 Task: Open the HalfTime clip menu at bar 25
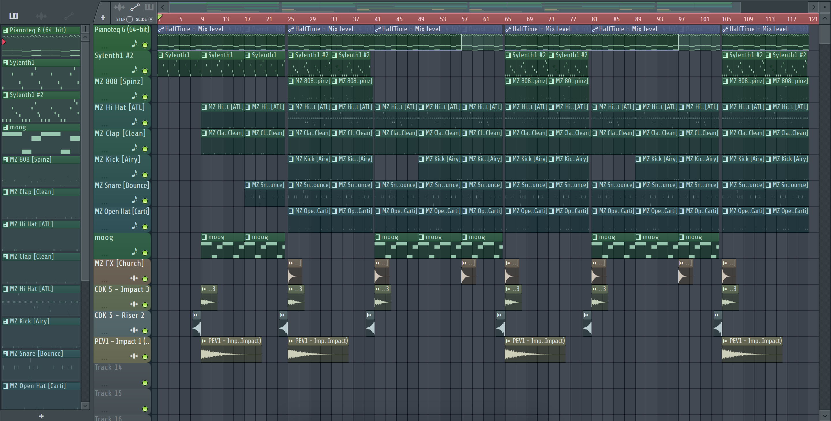(291, 29)
